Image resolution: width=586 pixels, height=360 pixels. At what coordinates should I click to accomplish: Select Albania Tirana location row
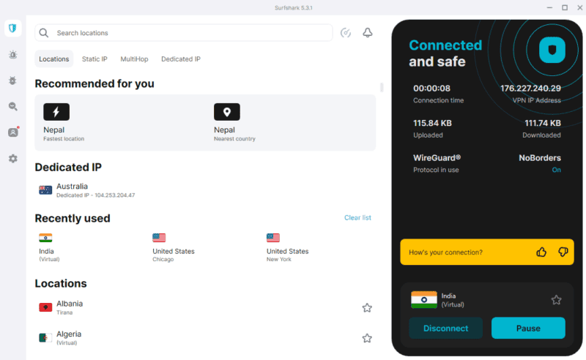(205, 307)
